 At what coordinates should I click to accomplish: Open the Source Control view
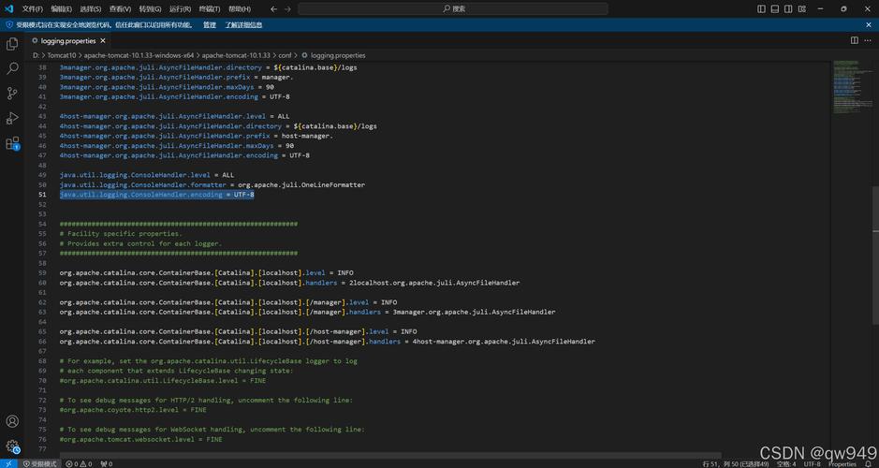[x=12, y=93]
